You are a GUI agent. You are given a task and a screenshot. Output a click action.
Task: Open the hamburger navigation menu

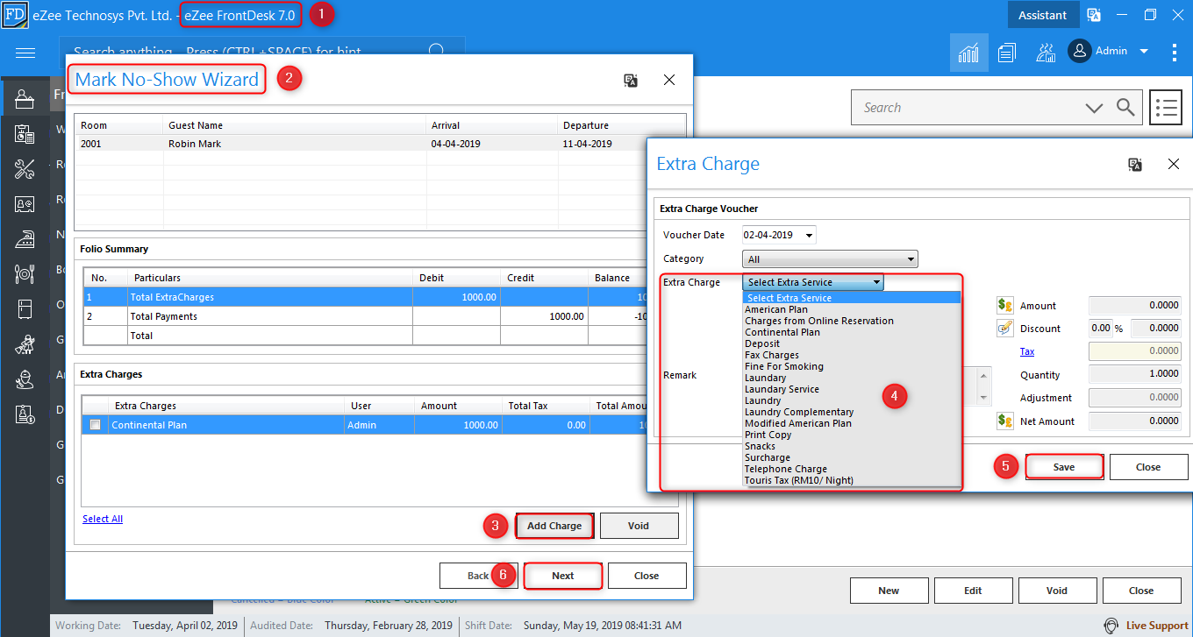(25, 53)
